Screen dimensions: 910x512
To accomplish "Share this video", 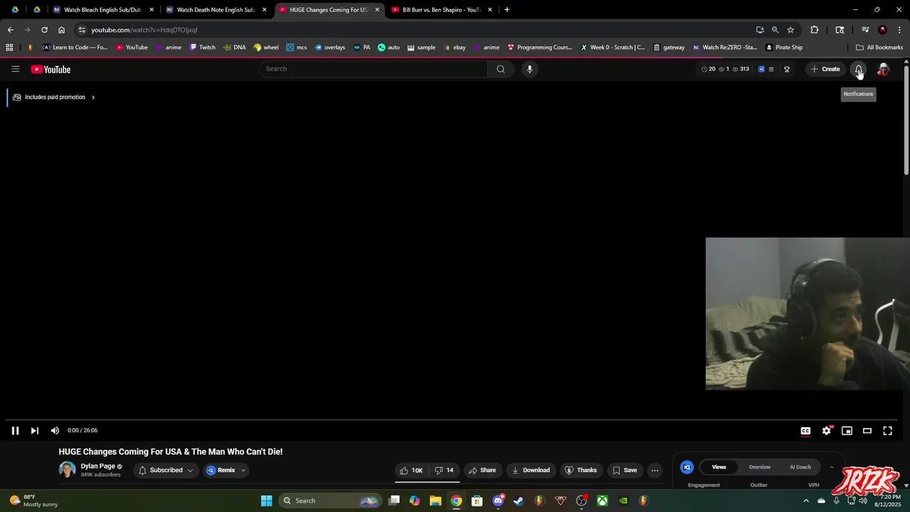I will coord(482,470).
